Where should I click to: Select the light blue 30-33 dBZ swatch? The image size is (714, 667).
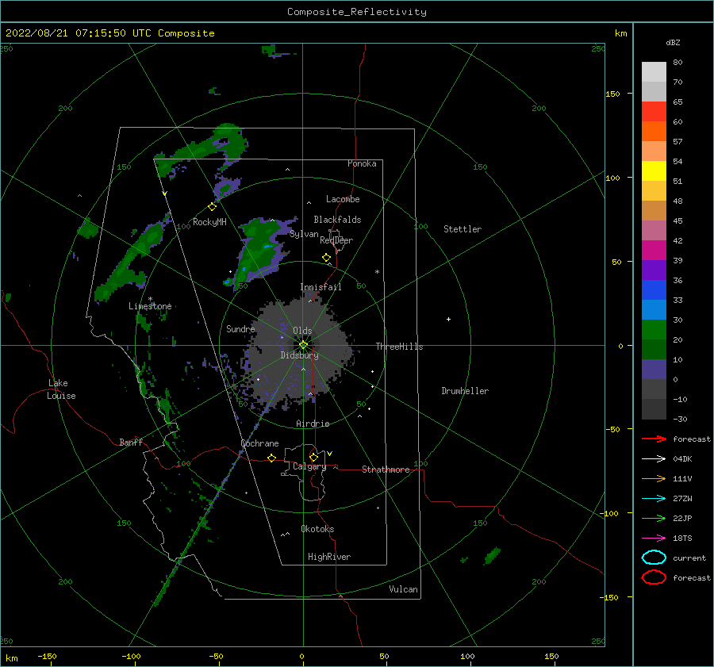[x=654, y=309]
